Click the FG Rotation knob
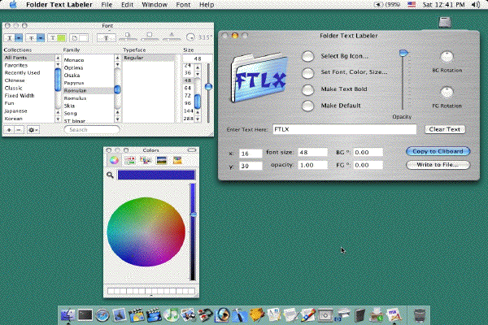The width and height of the screenshot is (488, 325). click(x=447, y=93)
